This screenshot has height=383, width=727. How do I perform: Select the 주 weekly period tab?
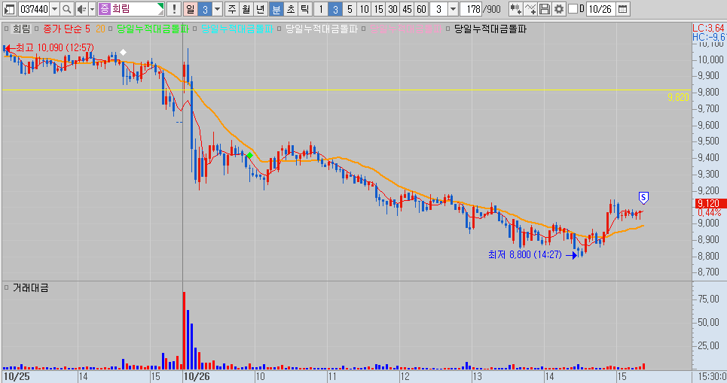(232, 9)
